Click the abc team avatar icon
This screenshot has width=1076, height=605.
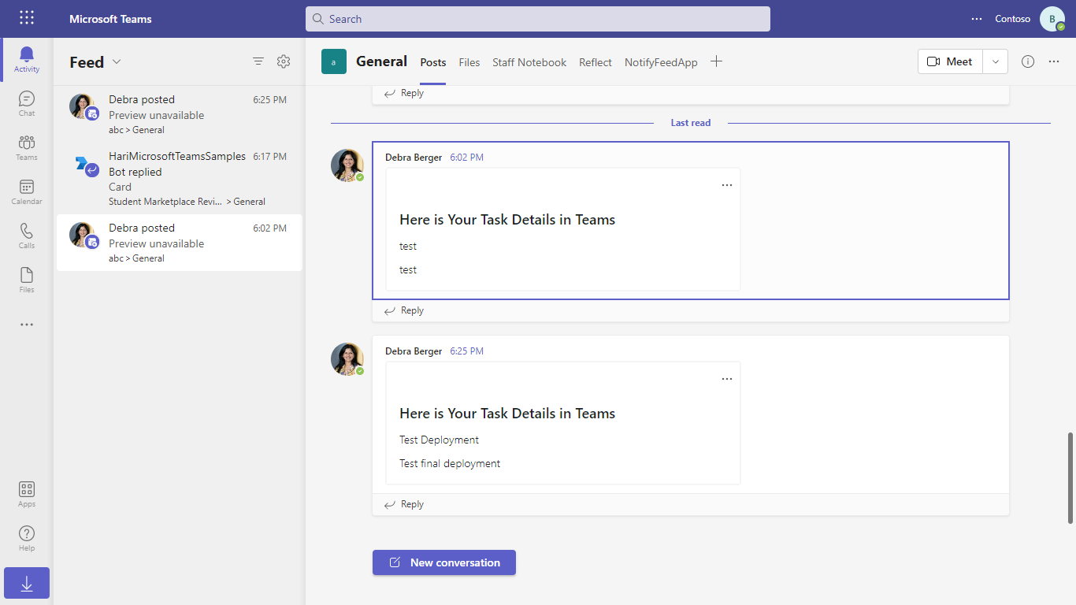(334, 61)
